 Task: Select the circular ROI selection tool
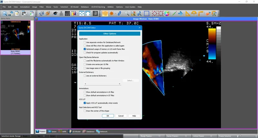pyautogui.click(x=154, y=13)
